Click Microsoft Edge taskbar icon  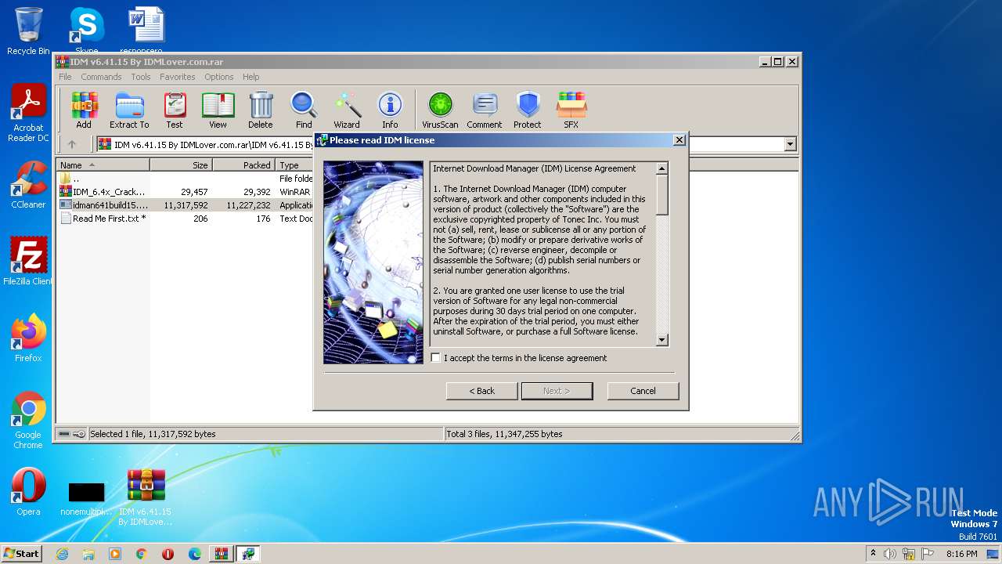195,554
